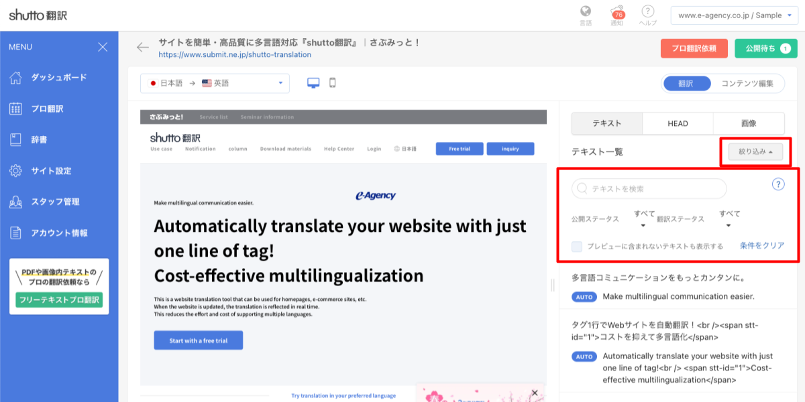Click Help Center in preview navigation
The image size is (805, 402).
339,149
